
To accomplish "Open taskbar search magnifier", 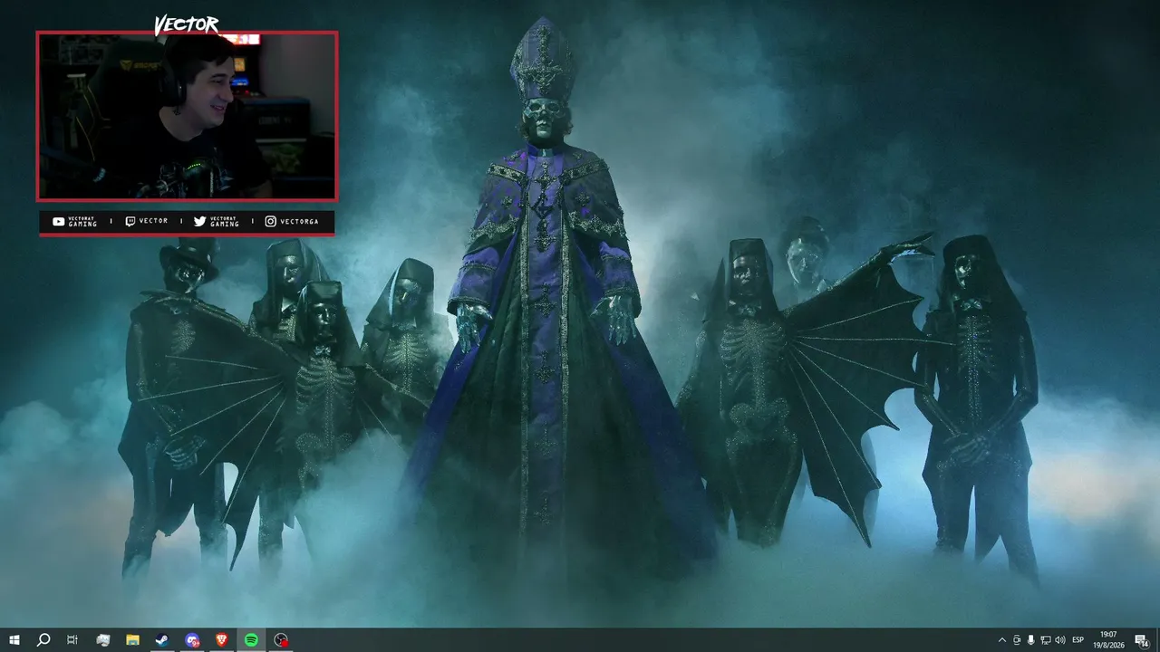I will click(43, 639).
